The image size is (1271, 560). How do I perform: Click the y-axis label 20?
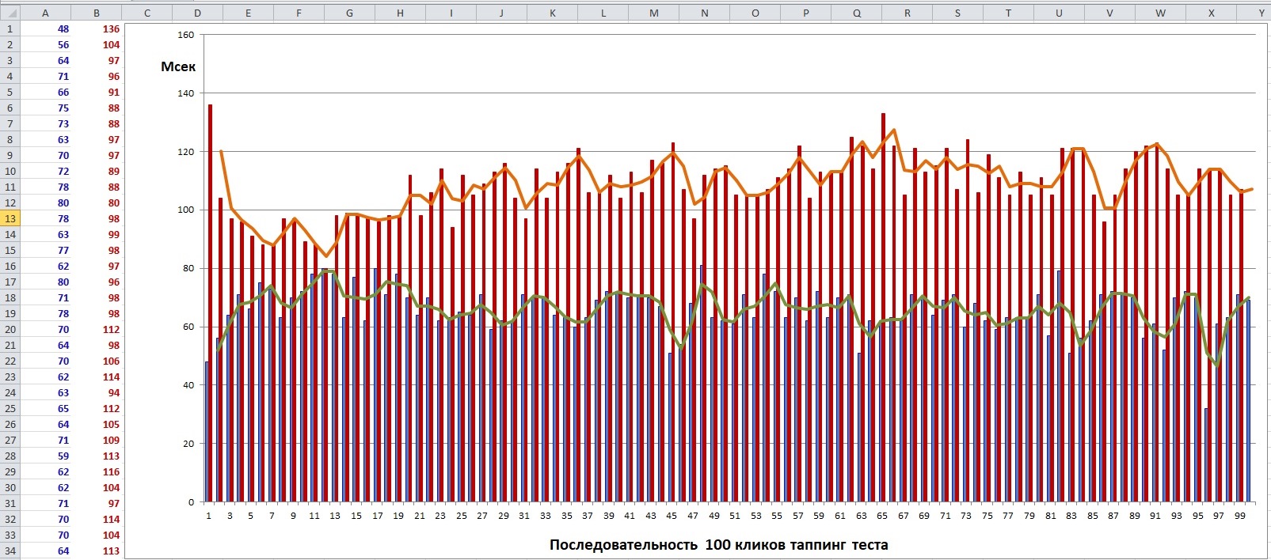[188, 444]
